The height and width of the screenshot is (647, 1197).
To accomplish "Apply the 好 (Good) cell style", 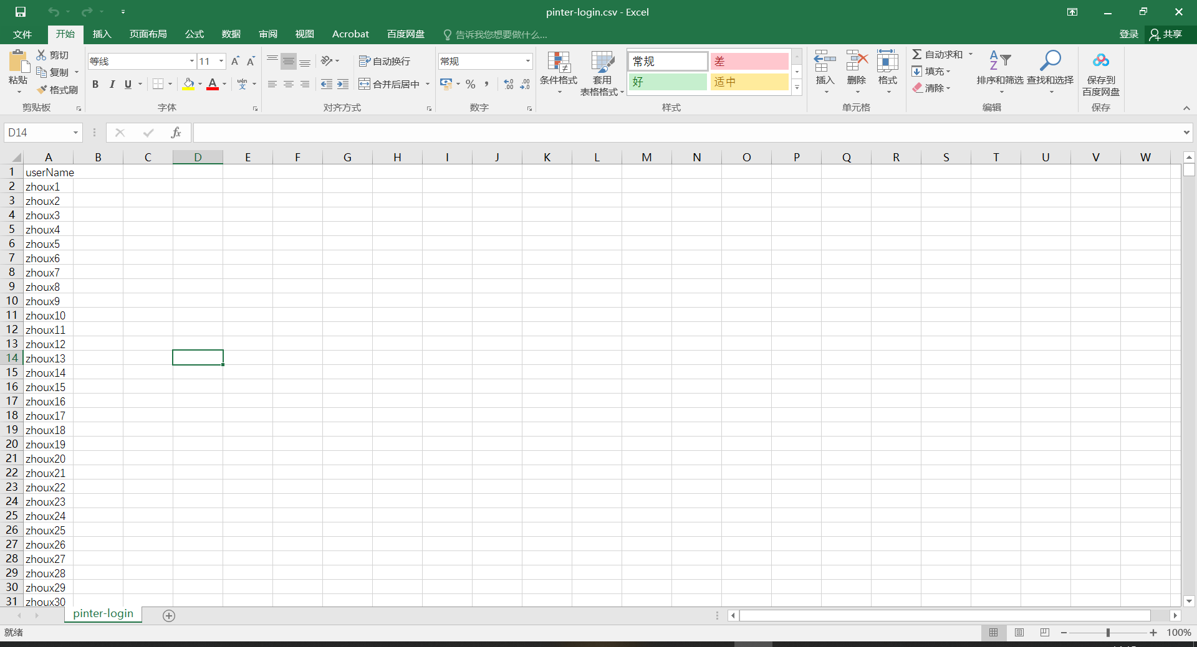I will (668, 82).
